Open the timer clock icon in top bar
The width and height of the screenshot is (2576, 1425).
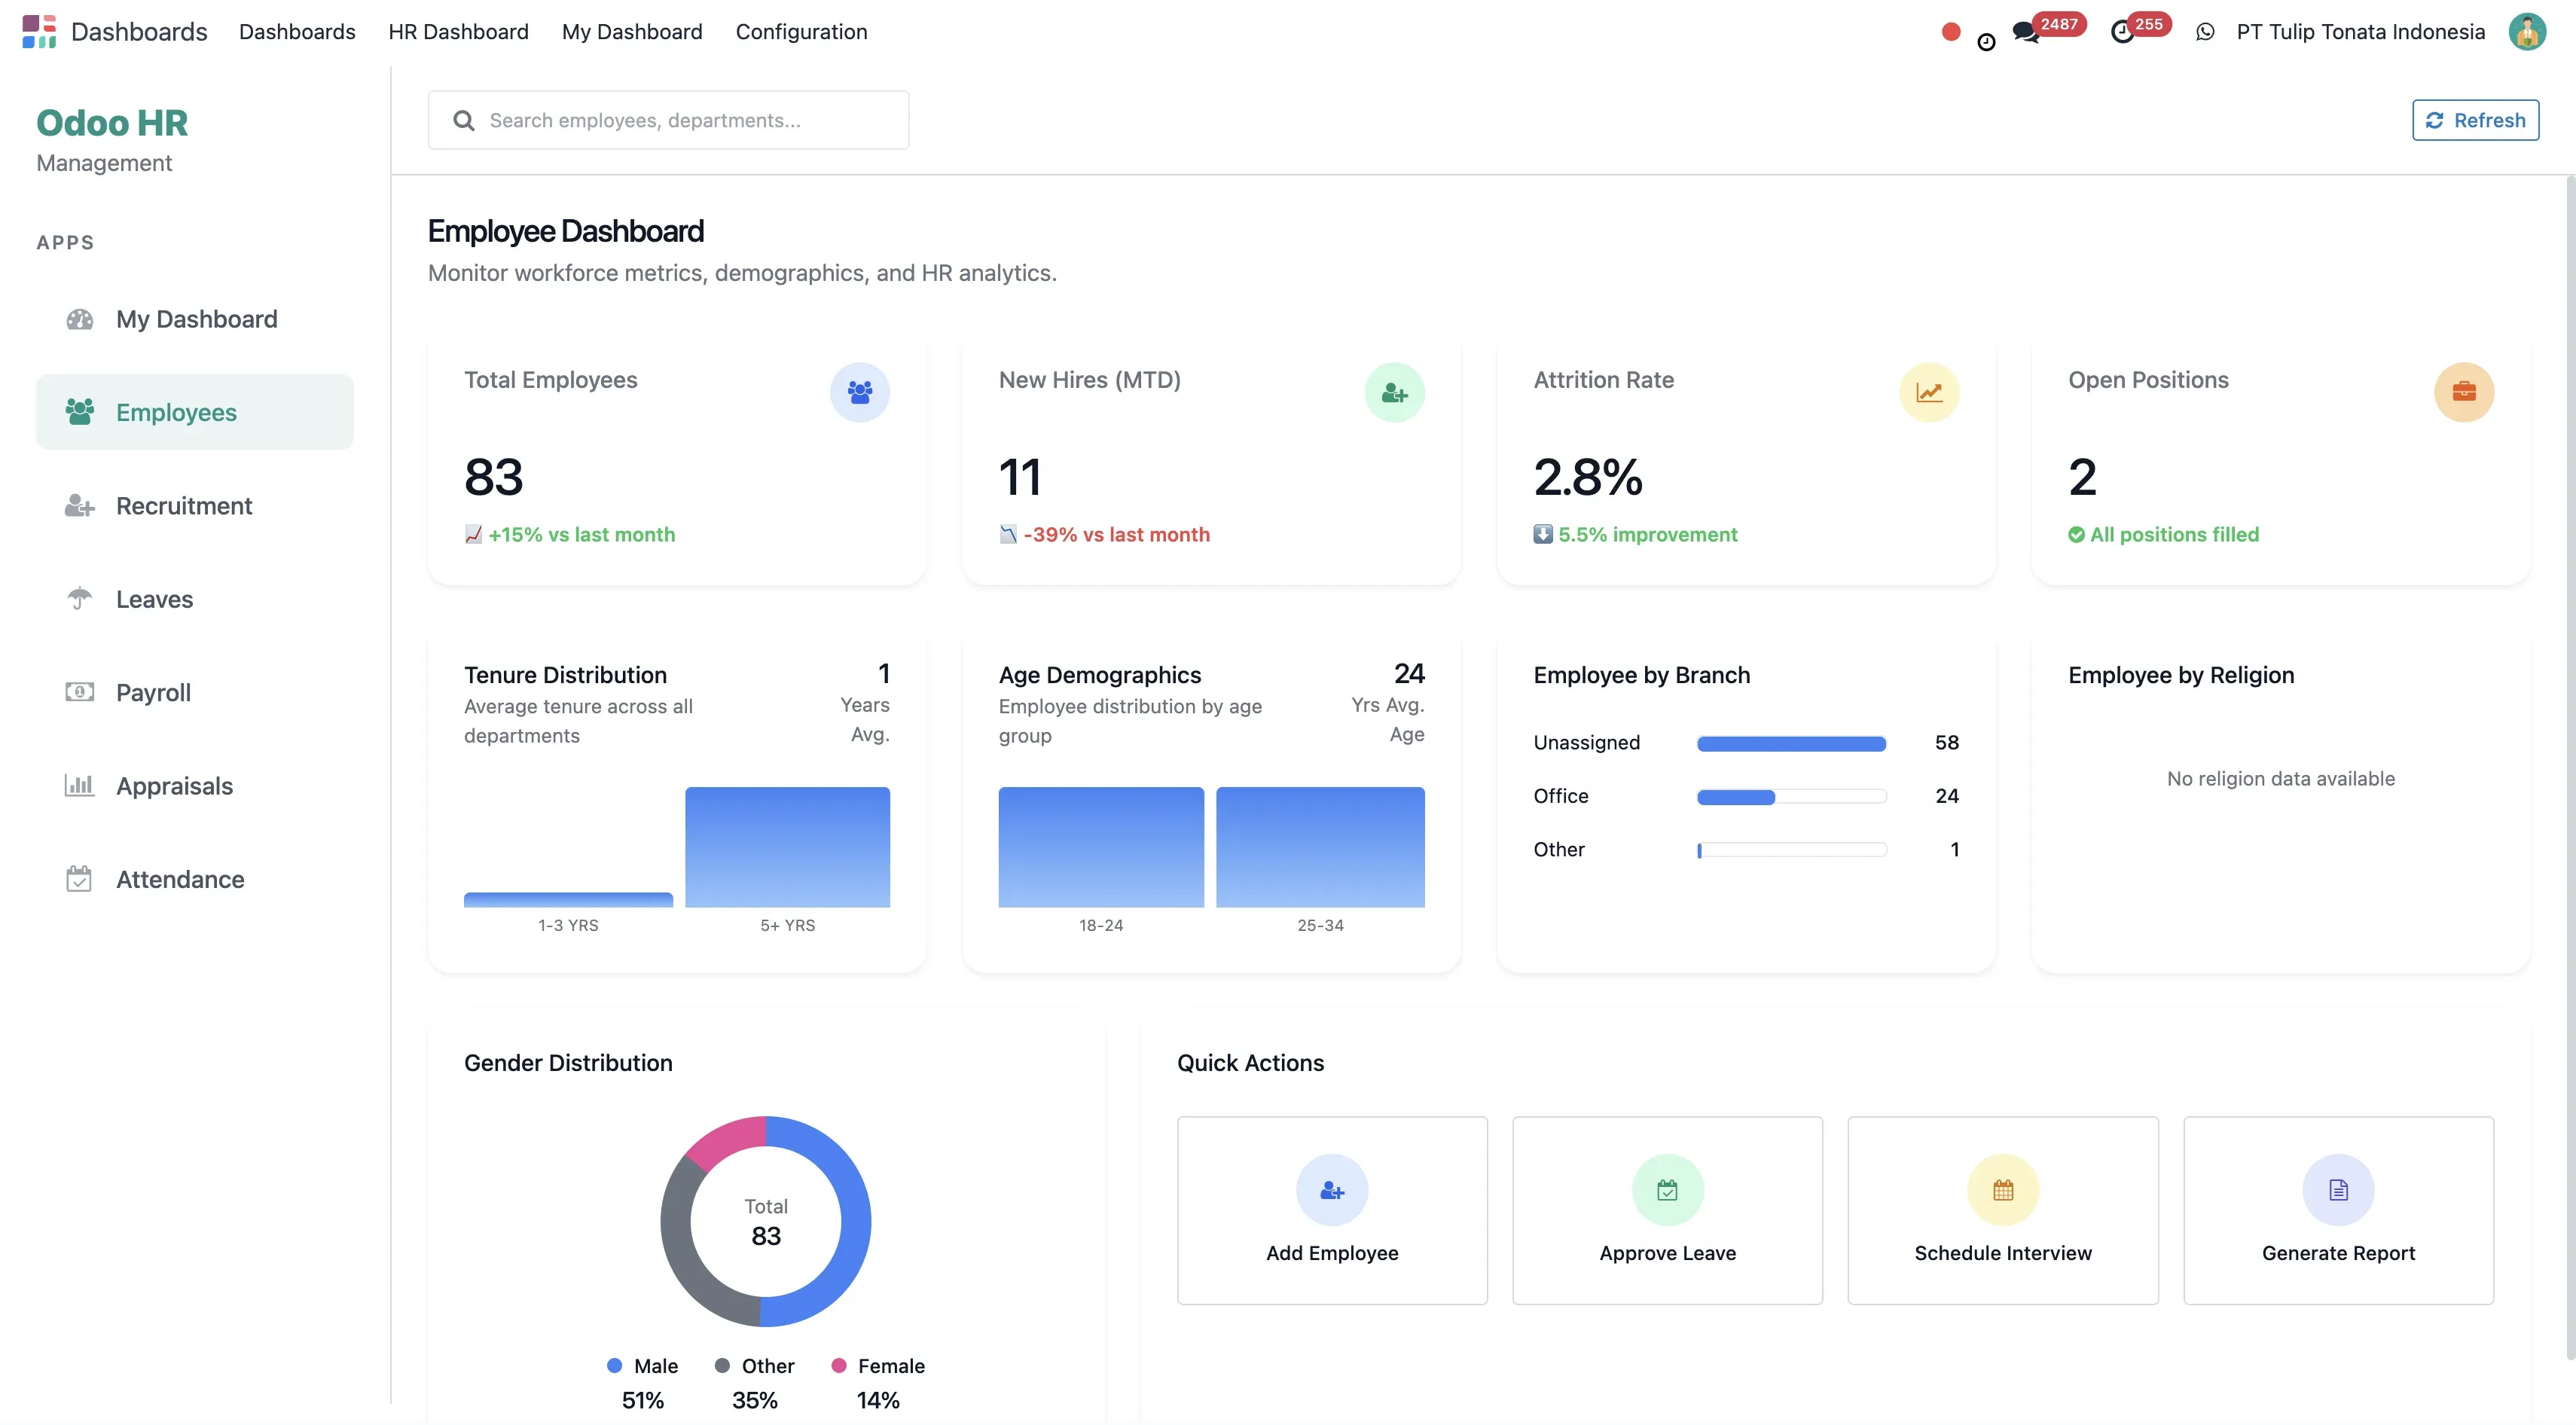click(x=1986, y=41)
